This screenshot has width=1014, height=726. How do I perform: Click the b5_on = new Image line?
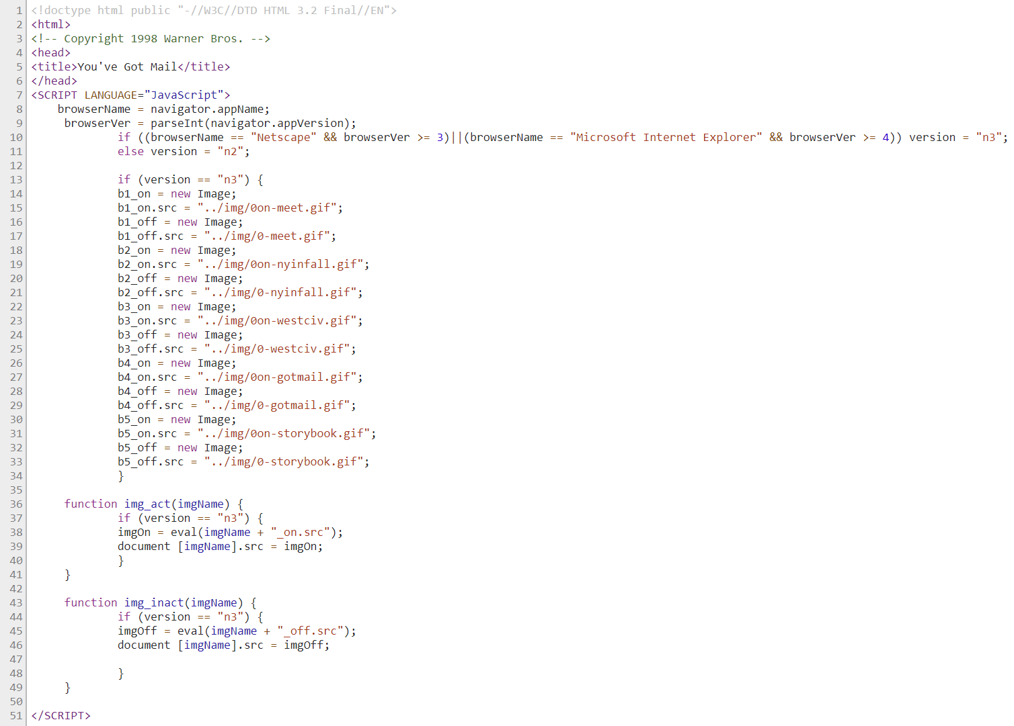tap(177, 419)
